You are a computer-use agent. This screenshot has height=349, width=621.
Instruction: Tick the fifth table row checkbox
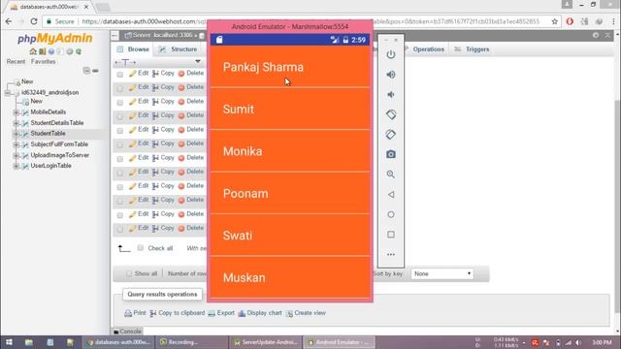[x=120, y=131]
